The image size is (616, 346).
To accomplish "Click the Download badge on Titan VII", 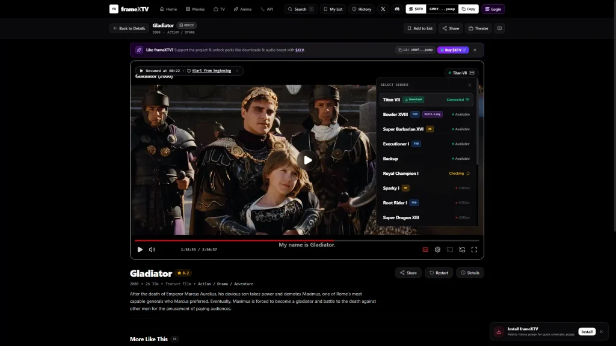I will tap(413, 100).
